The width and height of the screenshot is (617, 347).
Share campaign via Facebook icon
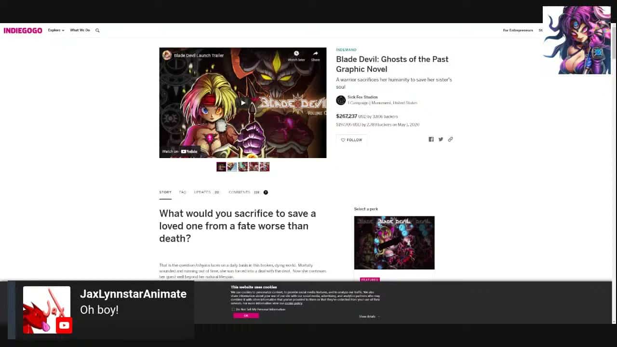[431, 139]
